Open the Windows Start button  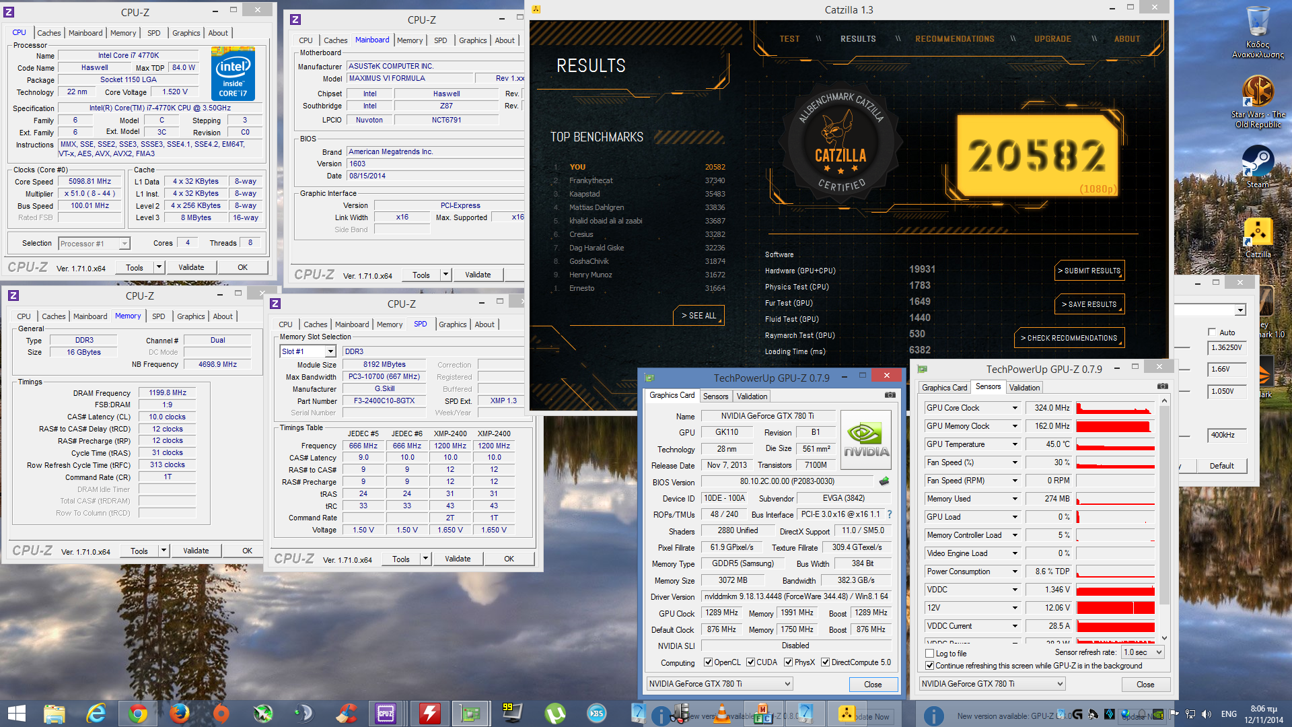(x=16, y=714)
